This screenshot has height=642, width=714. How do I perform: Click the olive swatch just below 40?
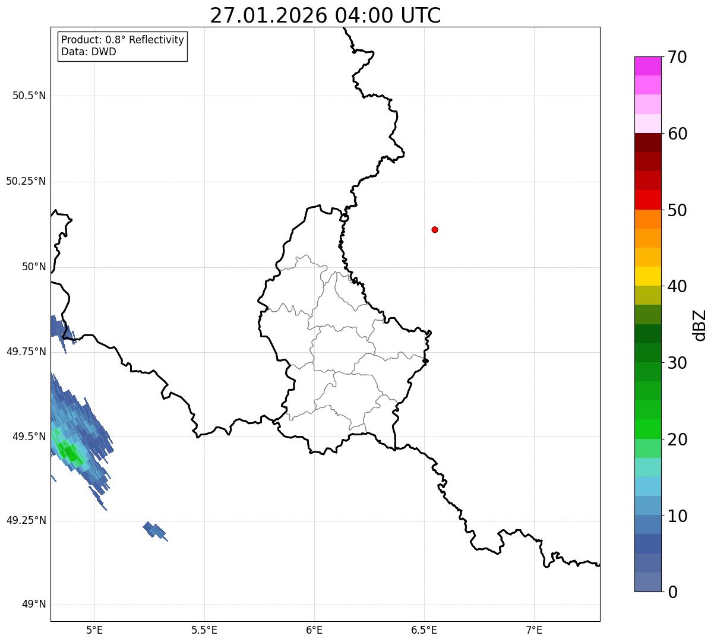click(647, 296)
